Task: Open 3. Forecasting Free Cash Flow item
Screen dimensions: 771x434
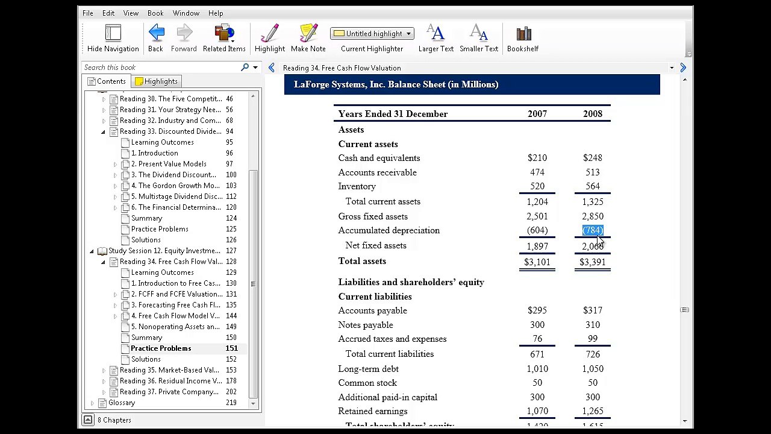Action: [x=175, y=305]
